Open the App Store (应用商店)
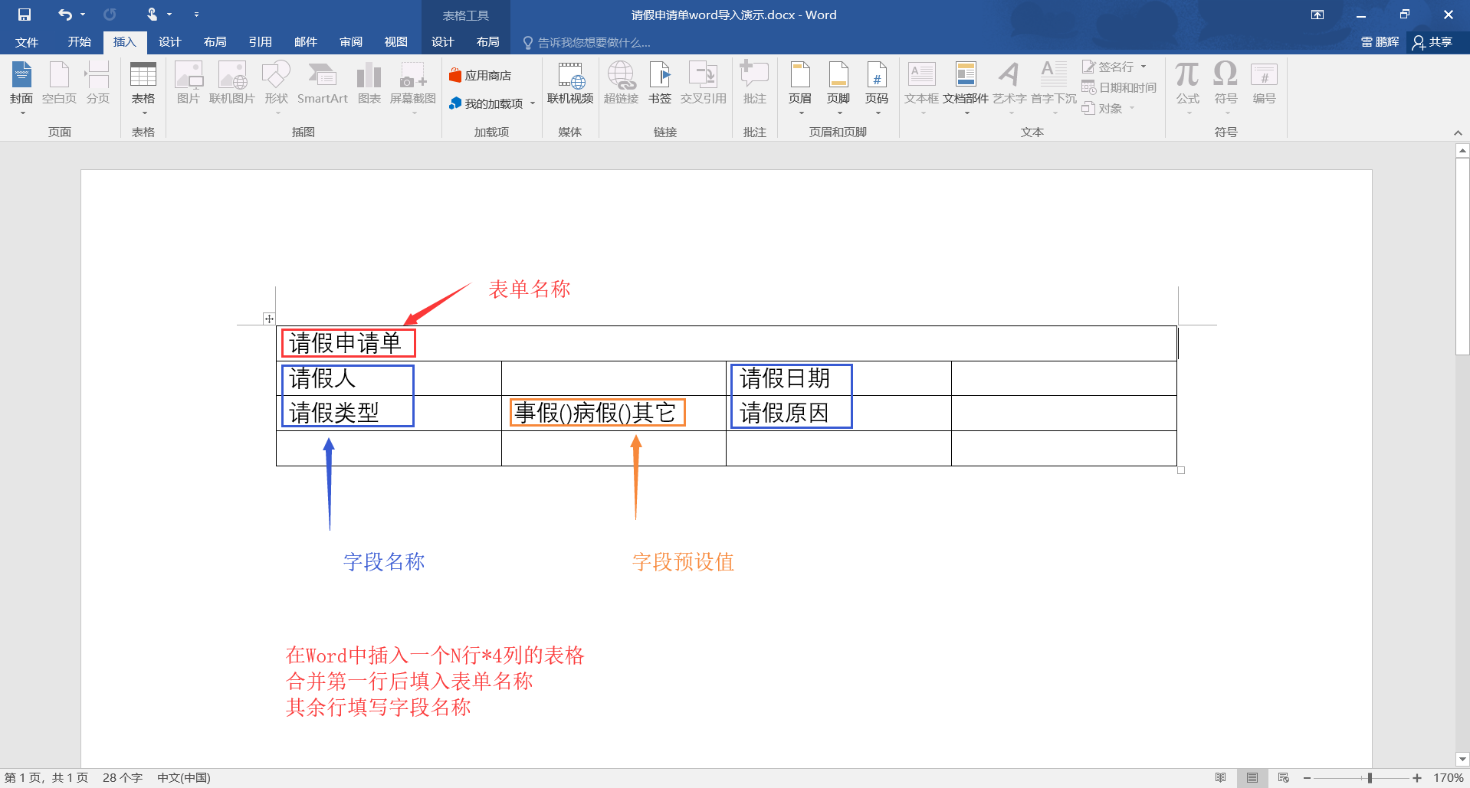 pos(481,76)
